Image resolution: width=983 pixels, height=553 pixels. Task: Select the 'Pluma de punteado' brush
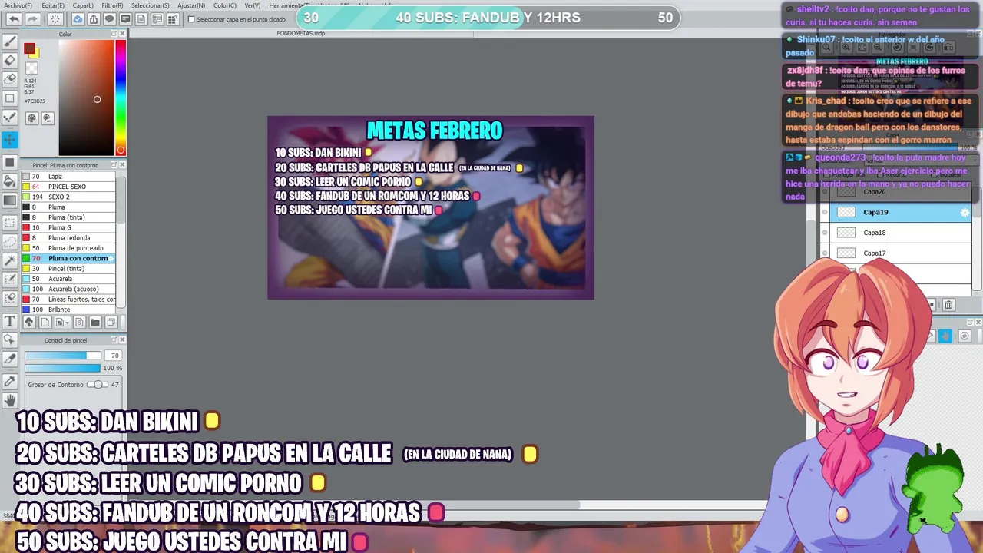(x=68, y=248)
